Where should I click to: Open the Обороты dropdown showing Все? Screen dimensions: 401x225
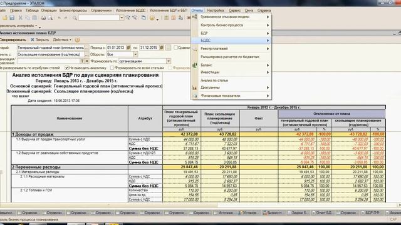pyautogui.click(x=135, y=54)
